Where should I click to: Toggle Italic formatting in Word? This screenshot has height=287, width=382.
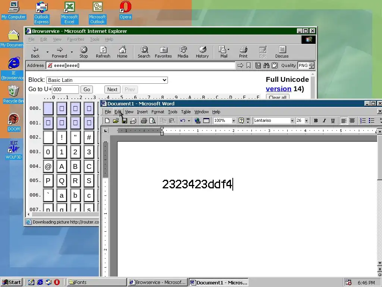324,121
